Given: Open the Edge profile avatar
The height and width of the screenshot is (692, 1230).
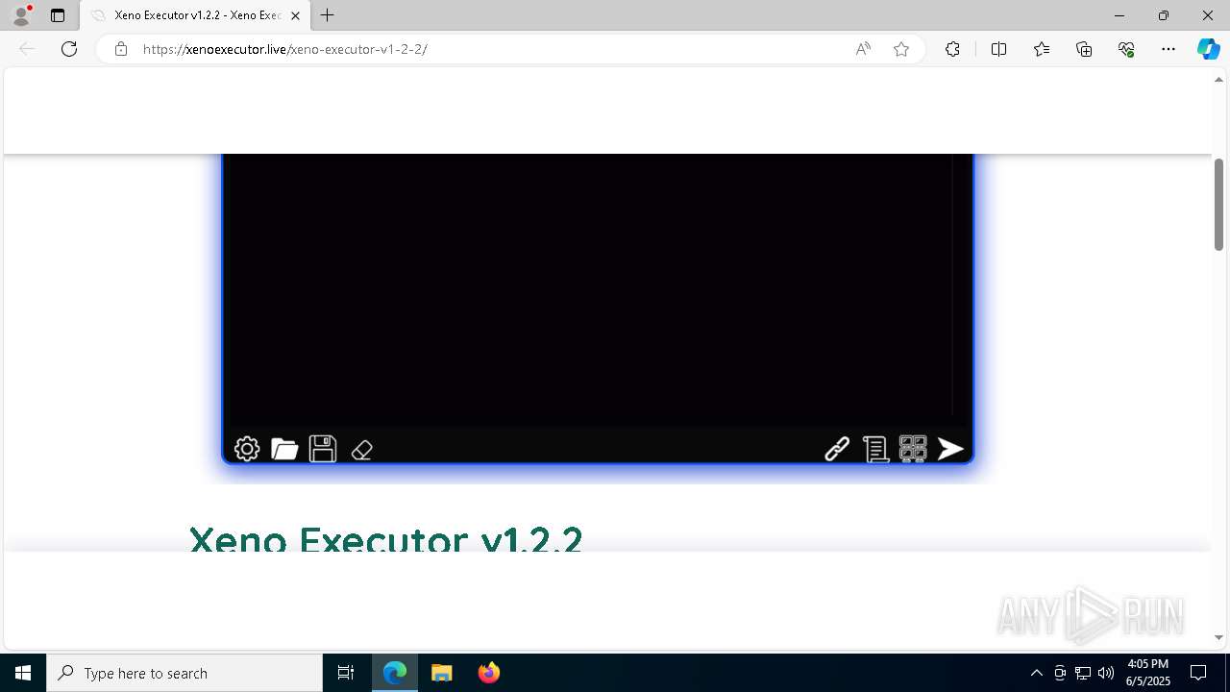Looking at the screenshot, I should click(x=21, y=15).
